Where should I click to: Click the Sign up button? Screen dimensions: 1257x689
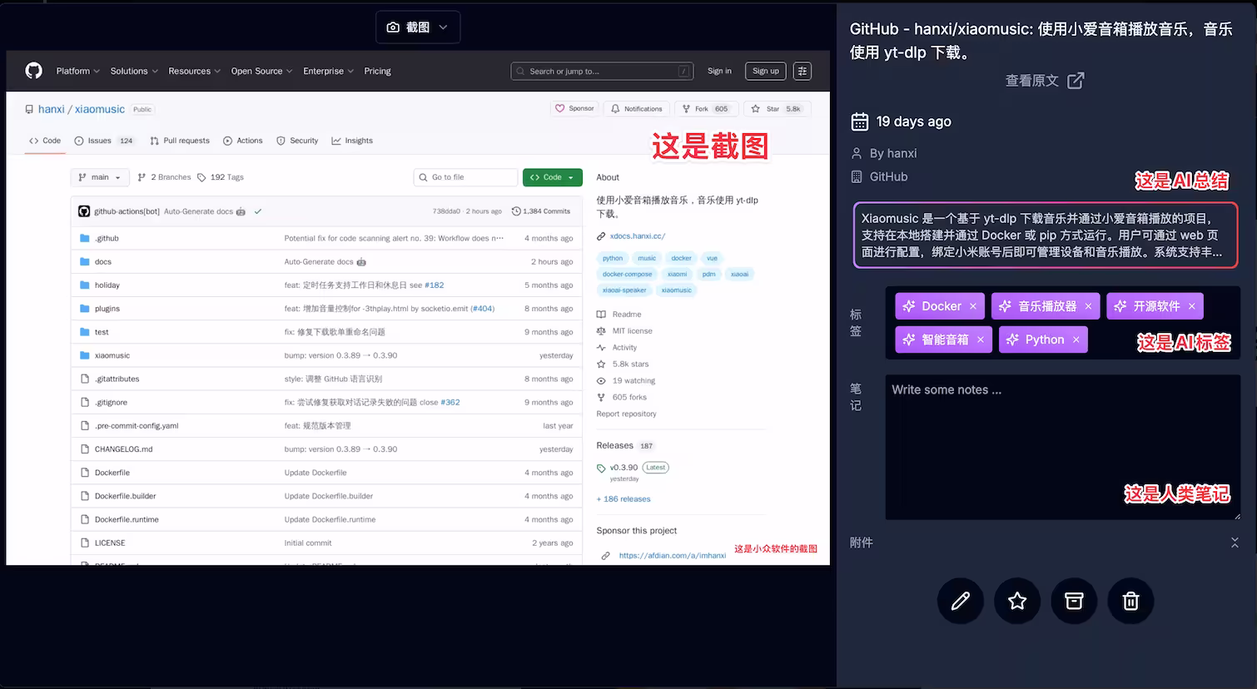point(764,71)
